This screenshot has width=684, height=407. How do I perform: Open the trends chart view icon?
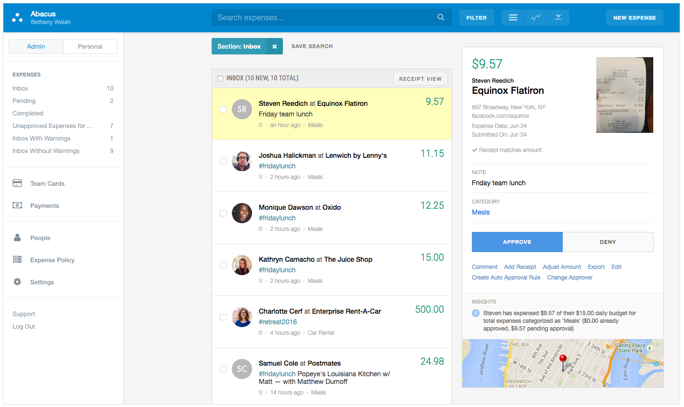(x=536, y=17)
